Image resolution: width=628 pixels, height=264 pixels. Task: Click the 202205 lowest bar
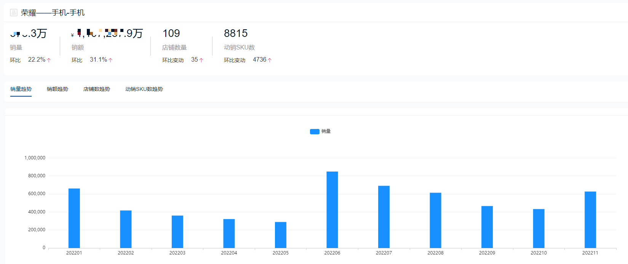(x=281, y=235)
